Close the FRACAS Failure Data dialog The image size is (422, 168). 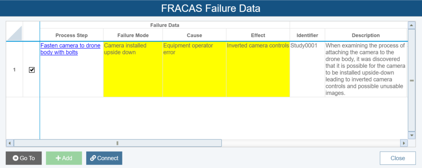coord(398,158)
